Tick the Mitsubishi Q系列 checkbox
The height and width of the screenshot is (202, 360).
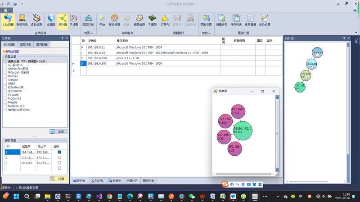pos(5,72)
